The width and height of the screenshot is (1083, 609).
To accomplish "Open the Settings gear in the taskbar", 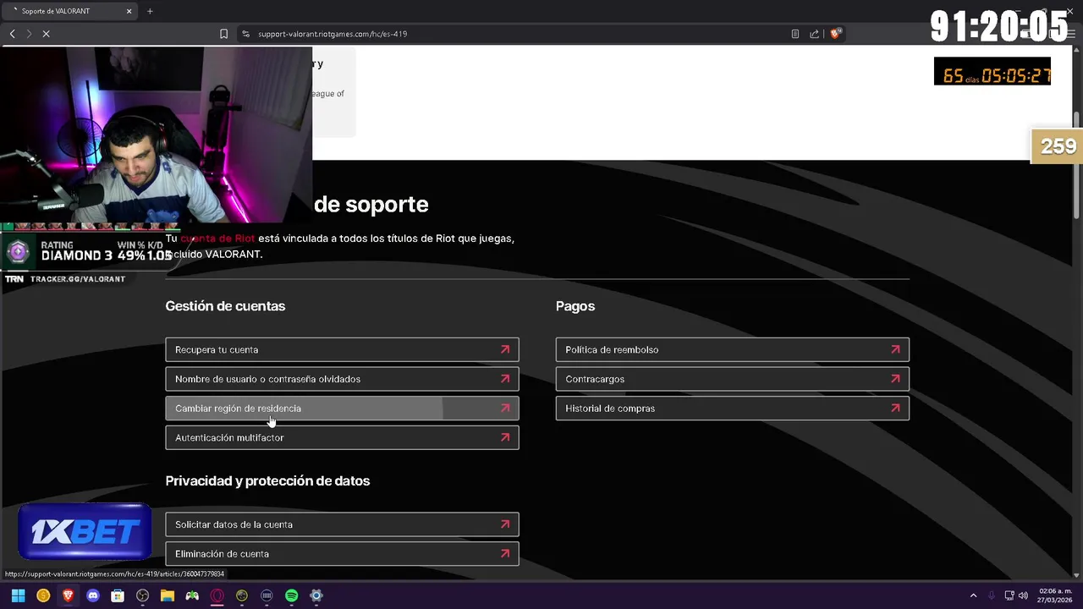I will click(316, 595).
